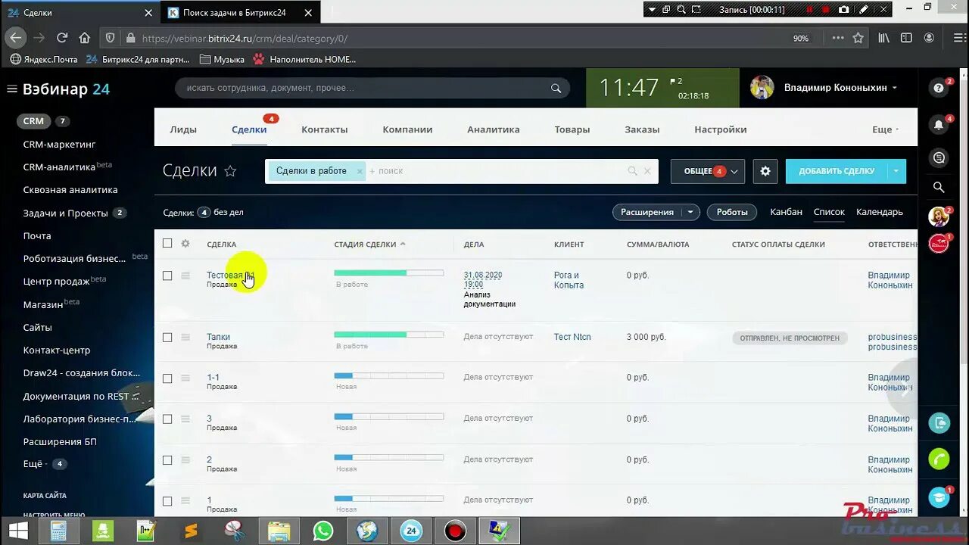Open Задачи и Проекты in left menu
Viewport: 969px width, 545px height.
coord(65,213)
